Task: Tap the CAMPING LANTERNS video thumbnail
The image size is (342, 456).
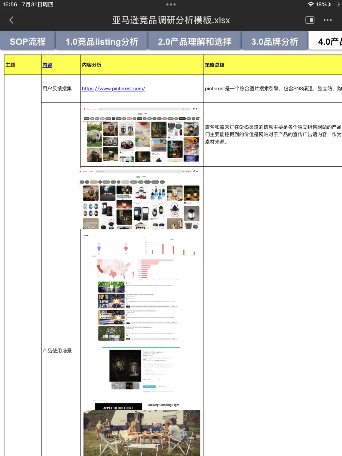Action: click(x=111, y=287)
